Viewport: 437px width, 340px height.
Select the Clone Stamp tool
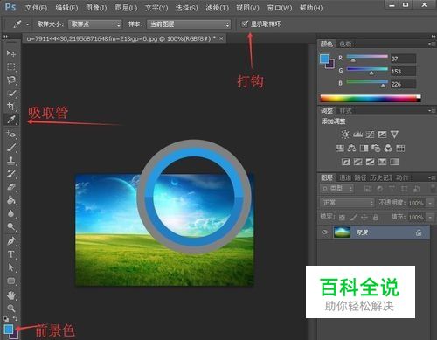coord(11,161)
